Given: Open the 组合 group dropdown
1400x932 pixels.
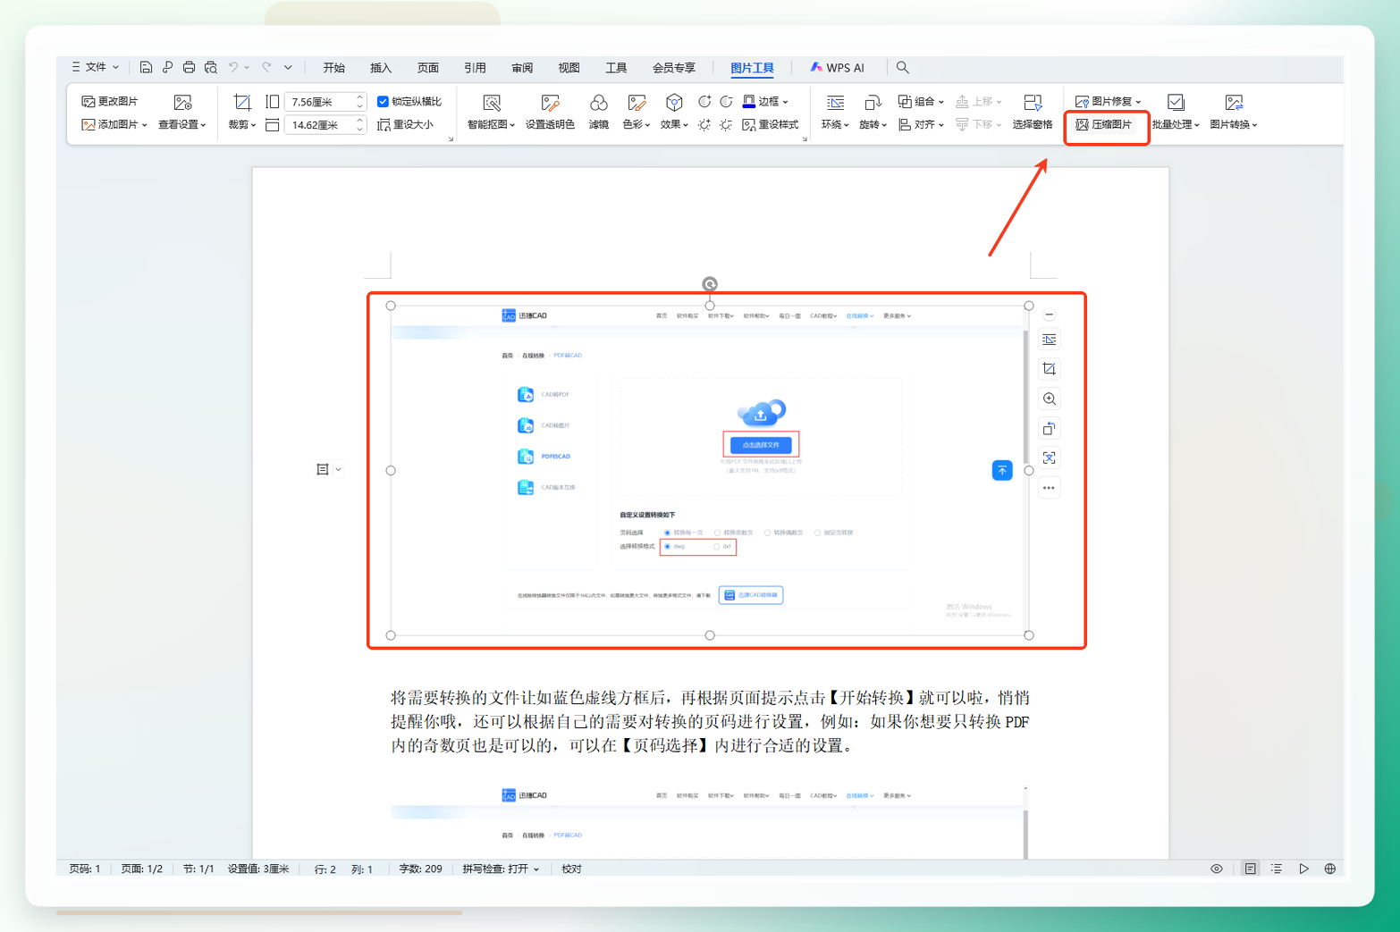Looking at the screenshot, I should tap(921, 102).
